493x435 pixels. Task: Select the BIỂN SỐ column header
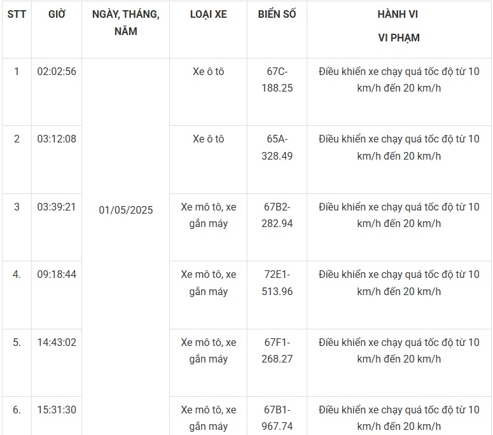point(277,15)
